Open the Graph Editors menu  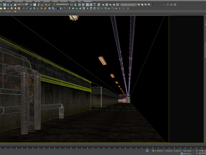click(x=18, y=1)
